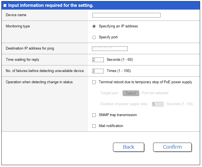Click the number of failures Times field
Image resolution: width=202 pixels, height=167 pixels.
coord(98,71)
